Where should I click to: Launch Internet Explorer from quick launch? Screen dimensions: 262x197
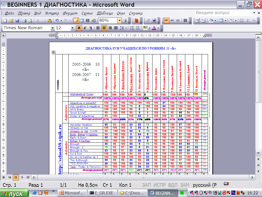coord(34,193)
